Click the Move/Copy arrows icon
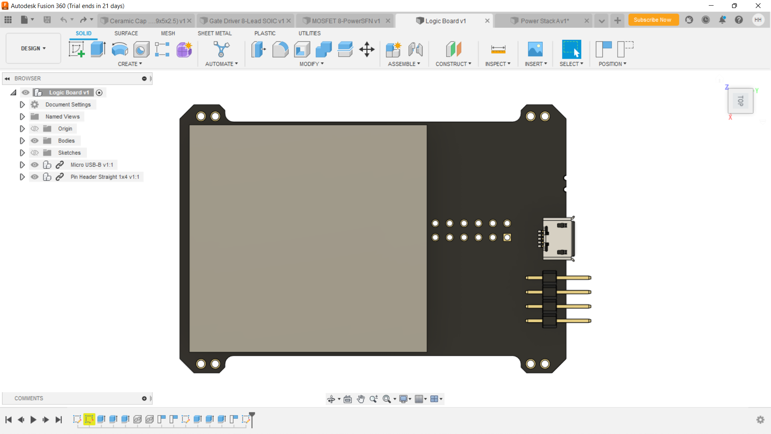Viewport: 771px width, 434px height. pos(367,49)
